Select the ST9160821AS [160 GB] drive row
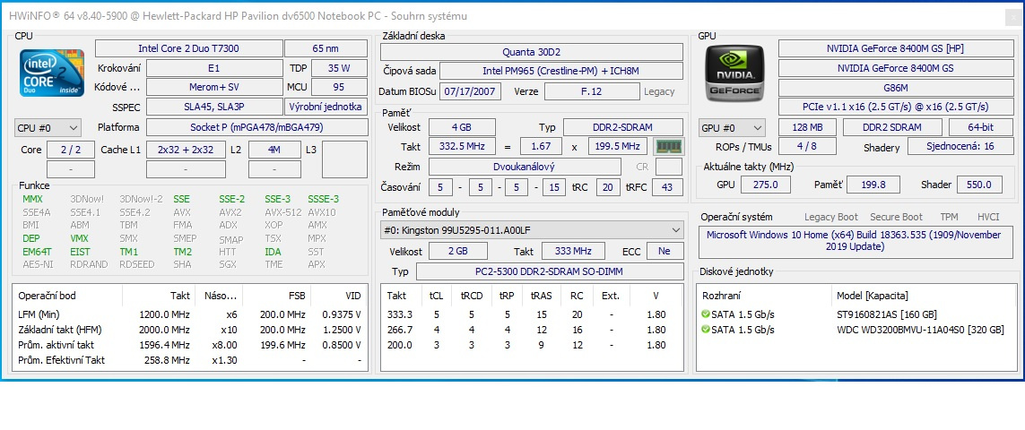This screenshot has height=430, width=1025. (x=855, y=314)
